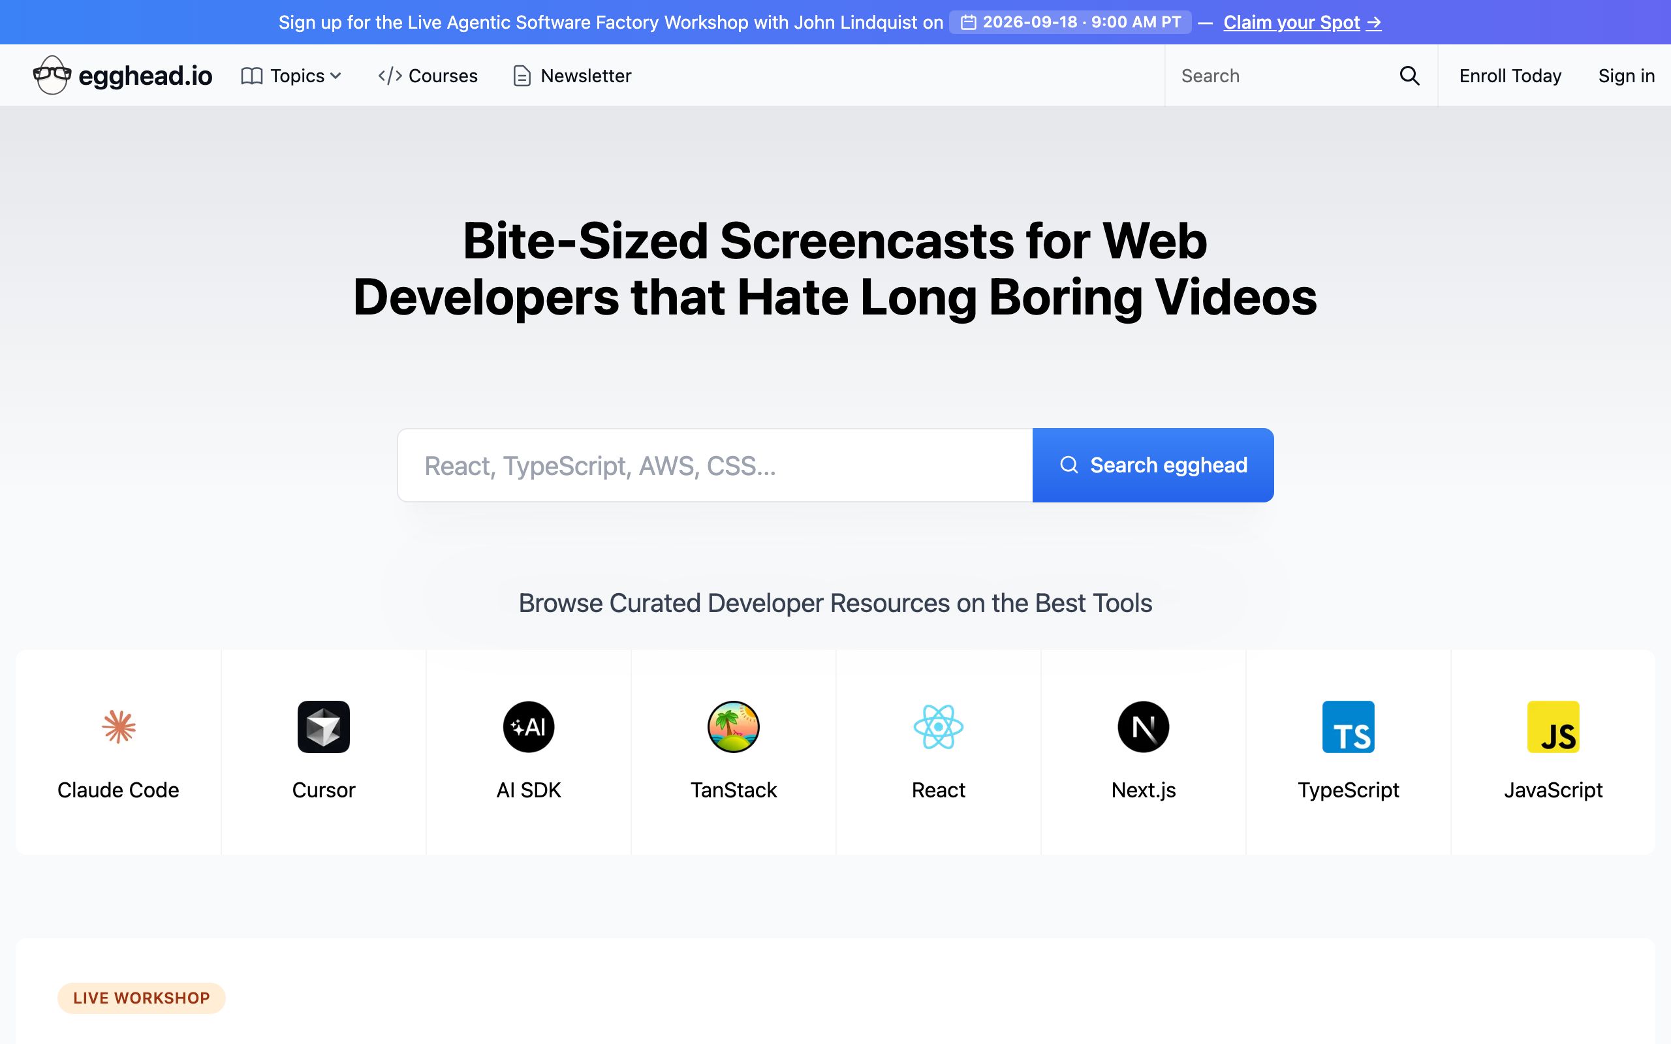This screenshot has height=1044, width=1671.
Task: Open the Sign in page
Action: coord(1626,76)
